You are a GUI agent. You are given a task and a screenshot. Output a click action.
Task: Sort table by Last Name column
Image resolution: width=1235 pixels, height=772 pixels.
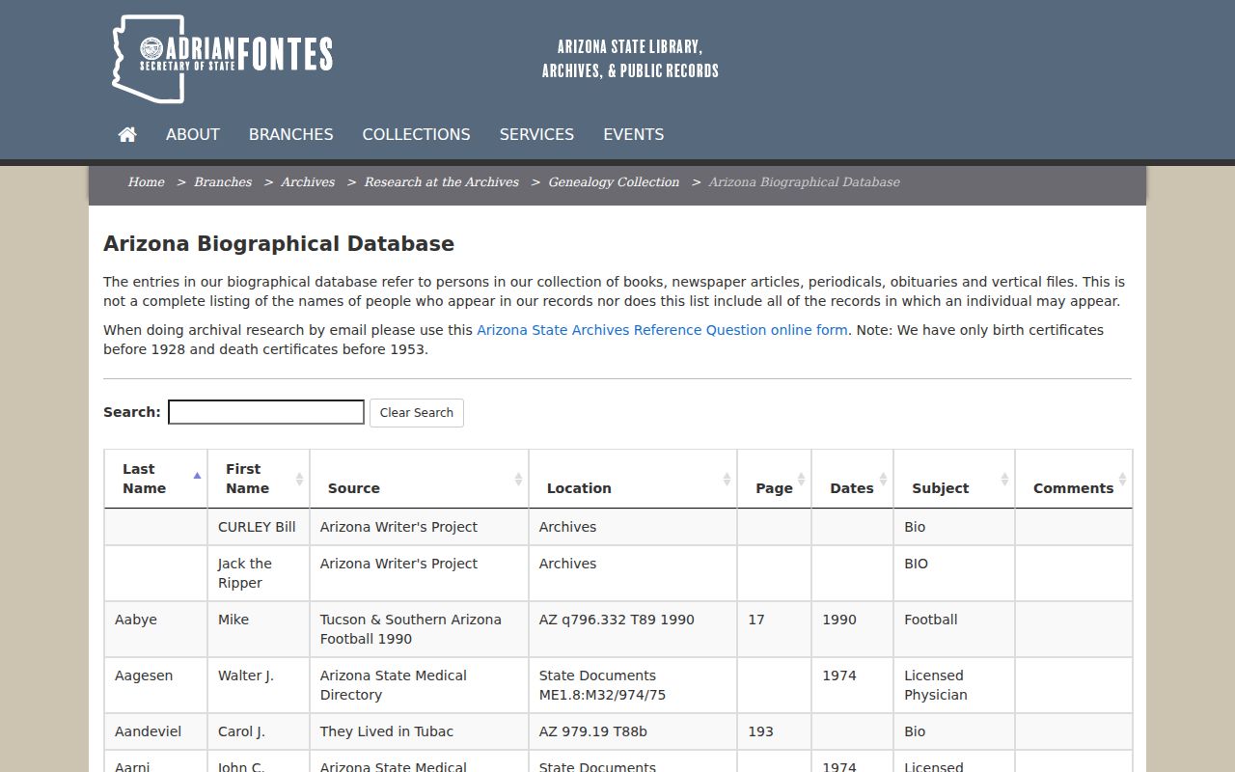click(x=156, y=479)
